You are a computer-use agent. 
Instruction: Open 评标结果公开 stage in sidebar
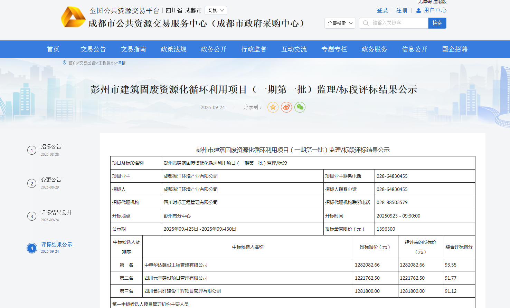click(x=56, y=212)
